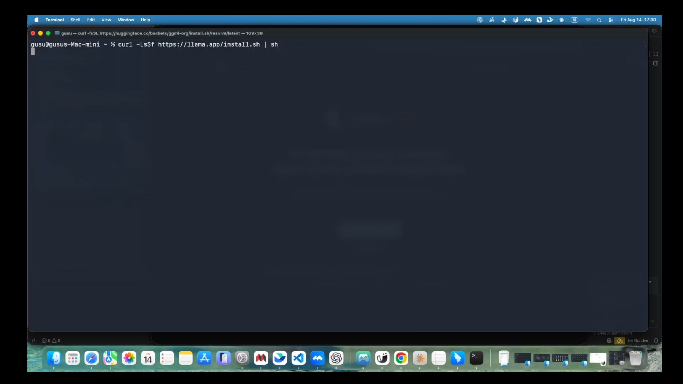Open the hash-grid input source menu bar icon
The width and height of the screenshot is (683, 384).
(575, 20)
